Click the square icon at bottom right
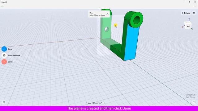Image resolution: width=198 pixels, height=111 pixels. point(194,102)
